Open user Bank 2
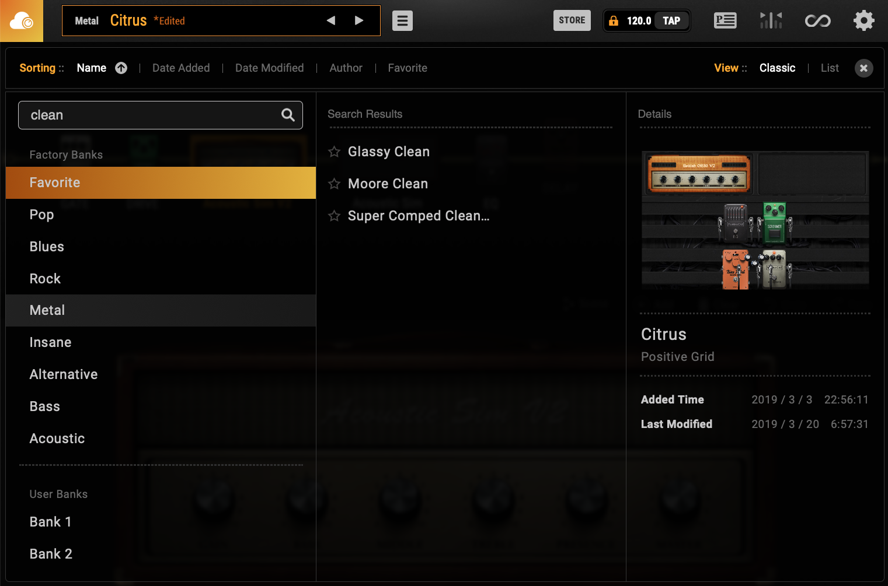Screen dimensions: 888x586 [161, 554]
